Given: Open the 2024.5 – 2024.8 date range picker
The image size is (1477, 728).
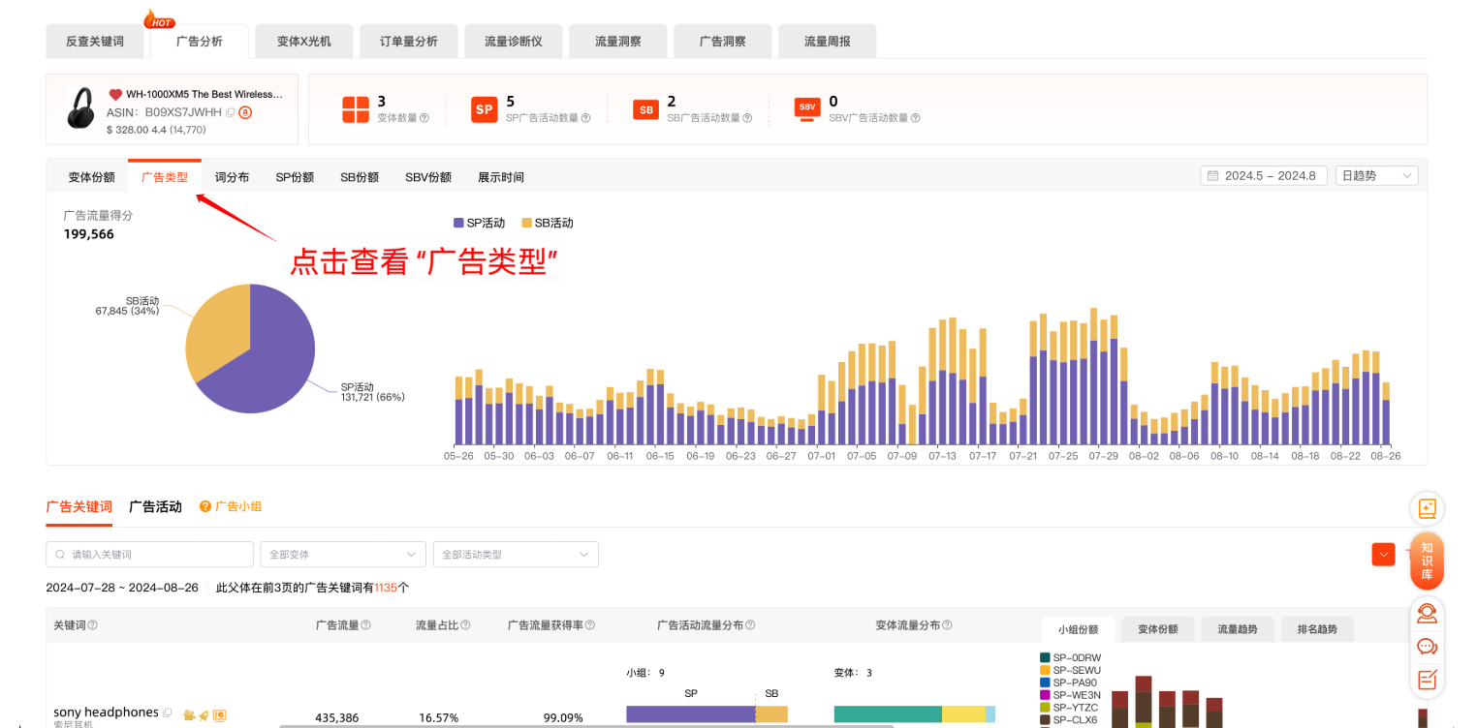Looking at the screenshot, I should click(1264, 176).
